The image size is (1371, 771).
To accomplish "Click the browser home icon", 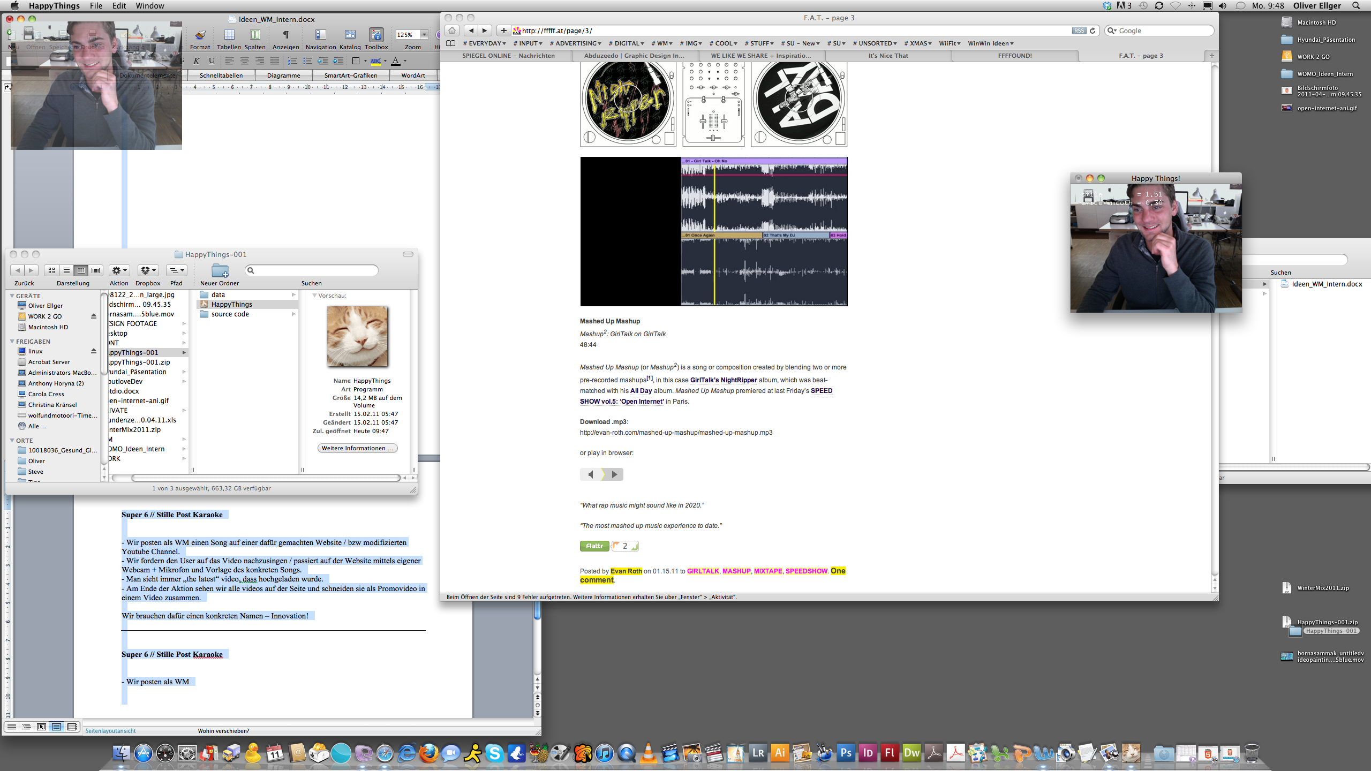I will (x=452, y=31).
